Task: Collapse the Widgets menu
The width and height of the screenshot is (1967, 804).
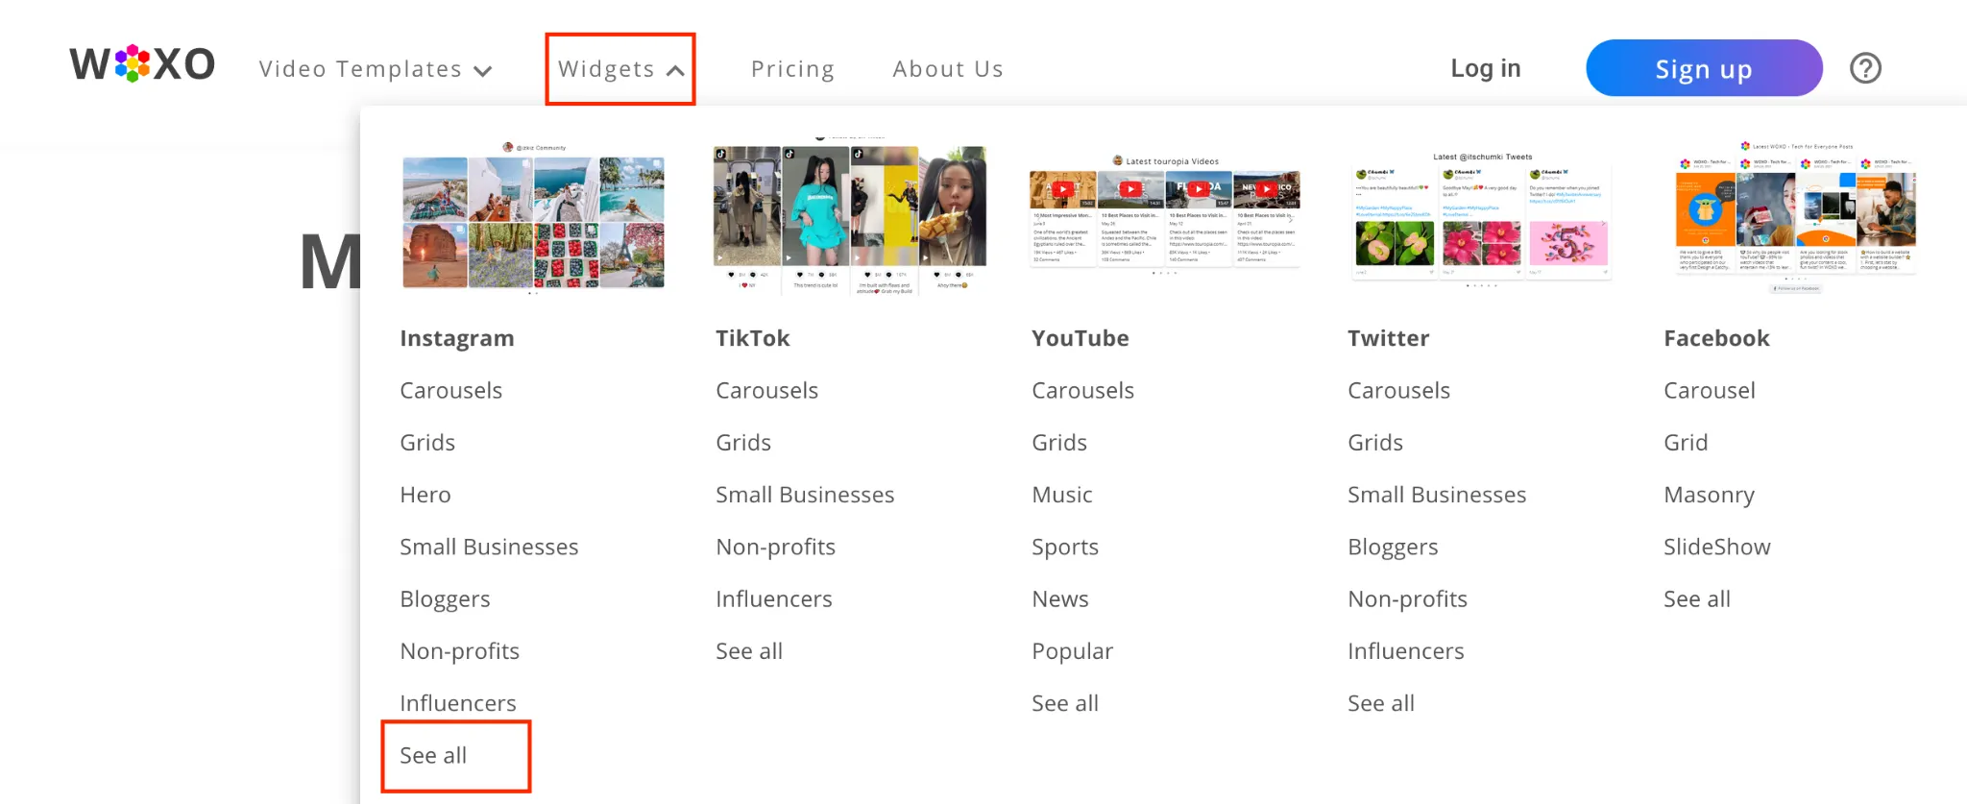Action: (x=620, y=69)
